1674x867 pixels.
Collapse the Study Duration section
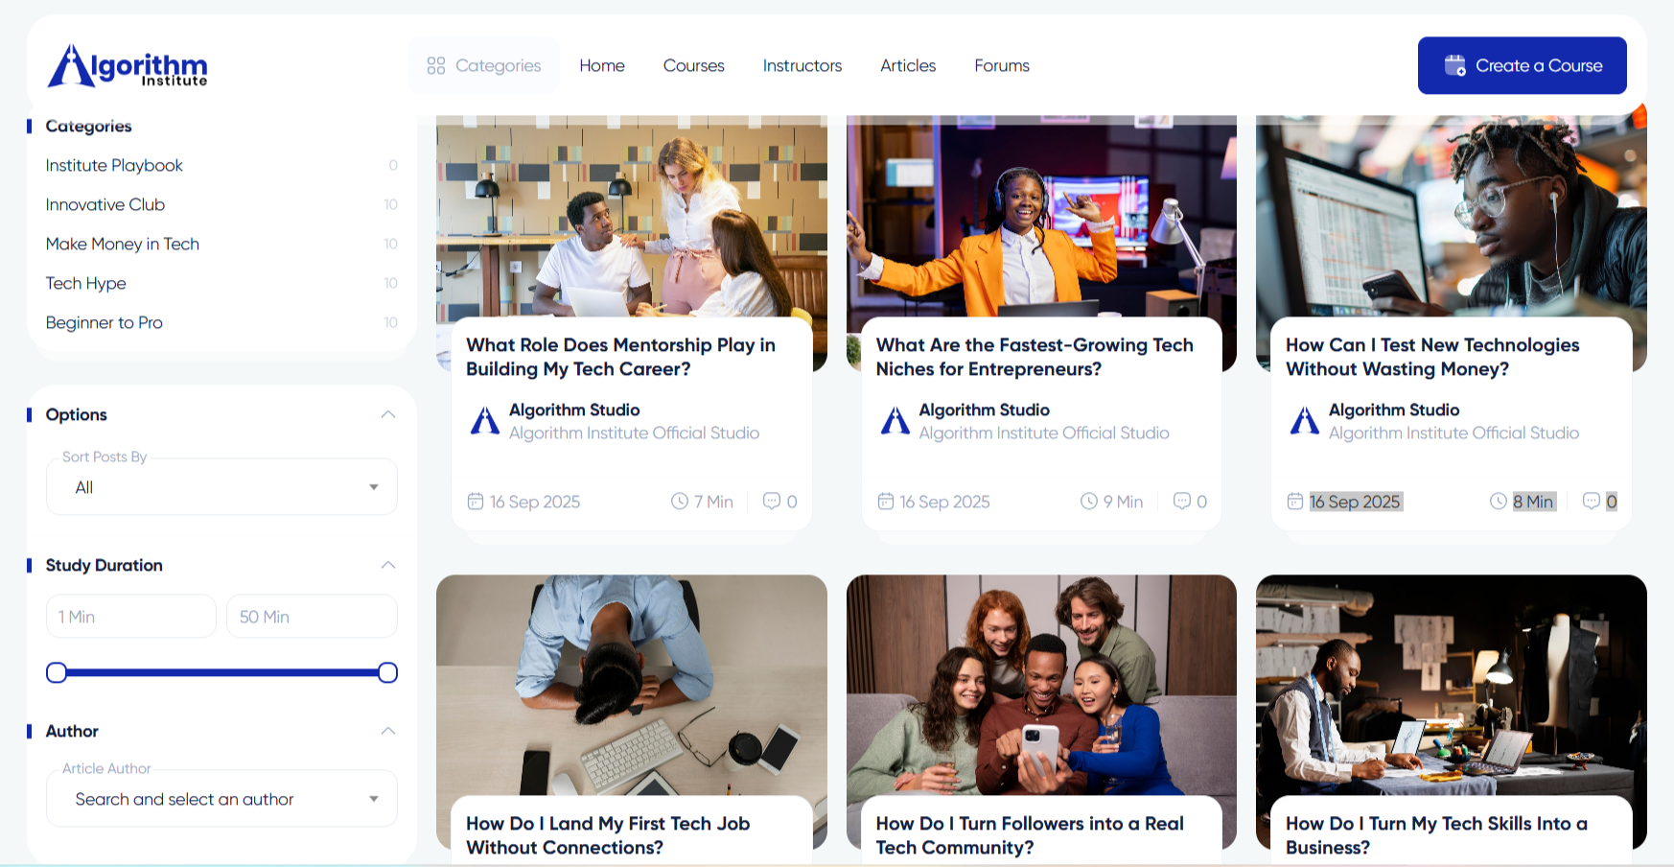[x=388, y=565]
